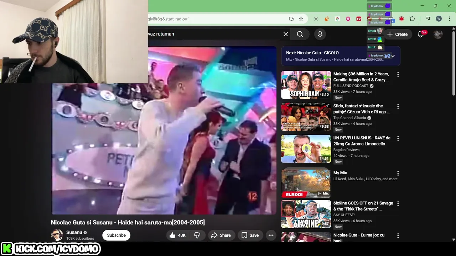Search with your voice microphone button
The height and width of the screenshot is (256, 456).
[320, 34]
